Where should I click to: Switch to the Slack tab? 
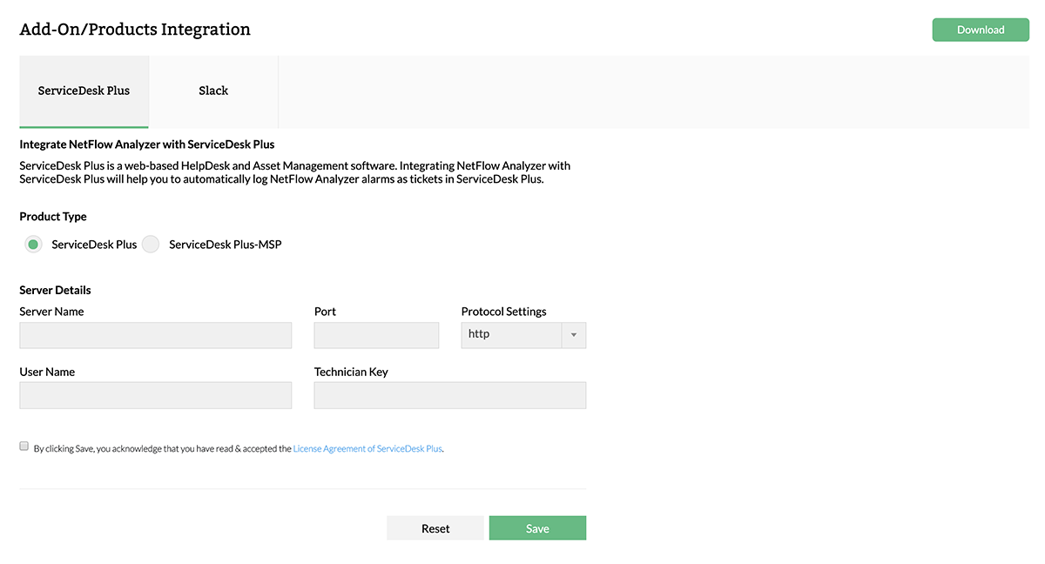point(212,91)
